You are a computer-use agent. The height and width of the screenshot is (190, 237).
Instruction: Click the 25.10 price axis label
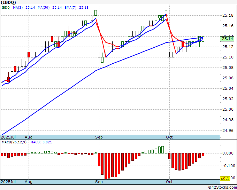228,57
